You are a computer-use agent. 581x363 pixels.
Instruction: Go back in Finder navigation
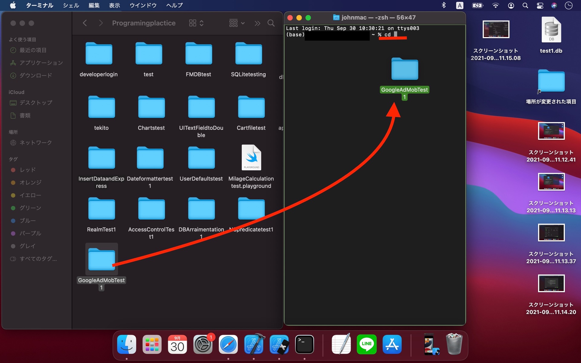[x=85, y=23]
